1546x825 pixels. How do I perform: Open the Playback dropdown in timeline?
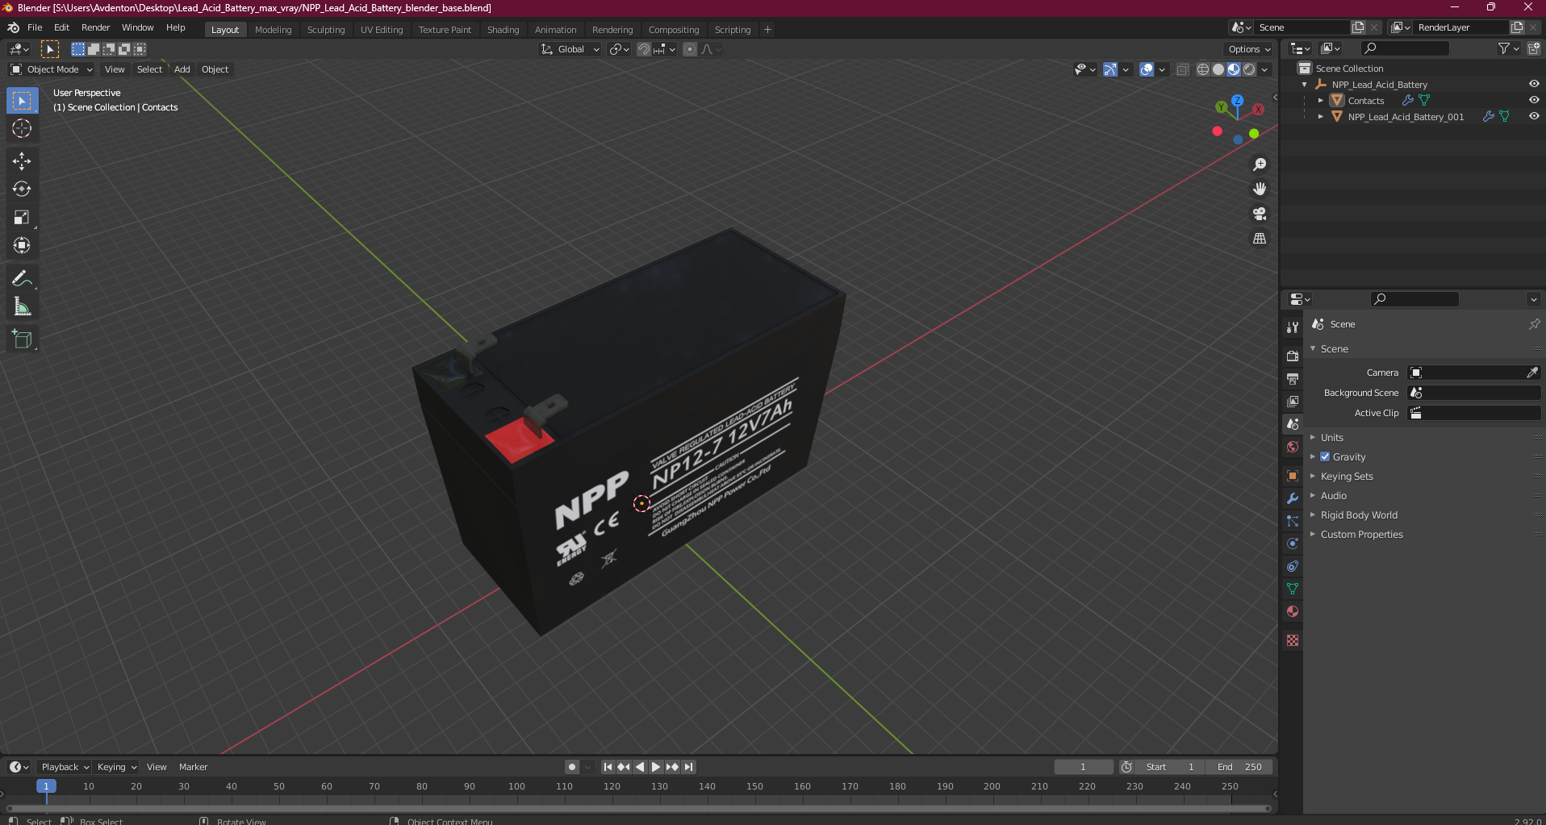[65, 767]
